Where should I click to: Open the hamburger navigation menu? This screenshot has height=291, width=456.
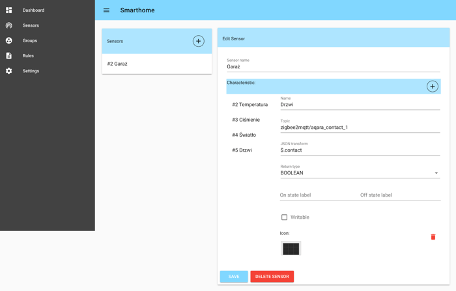pos(106,10)
